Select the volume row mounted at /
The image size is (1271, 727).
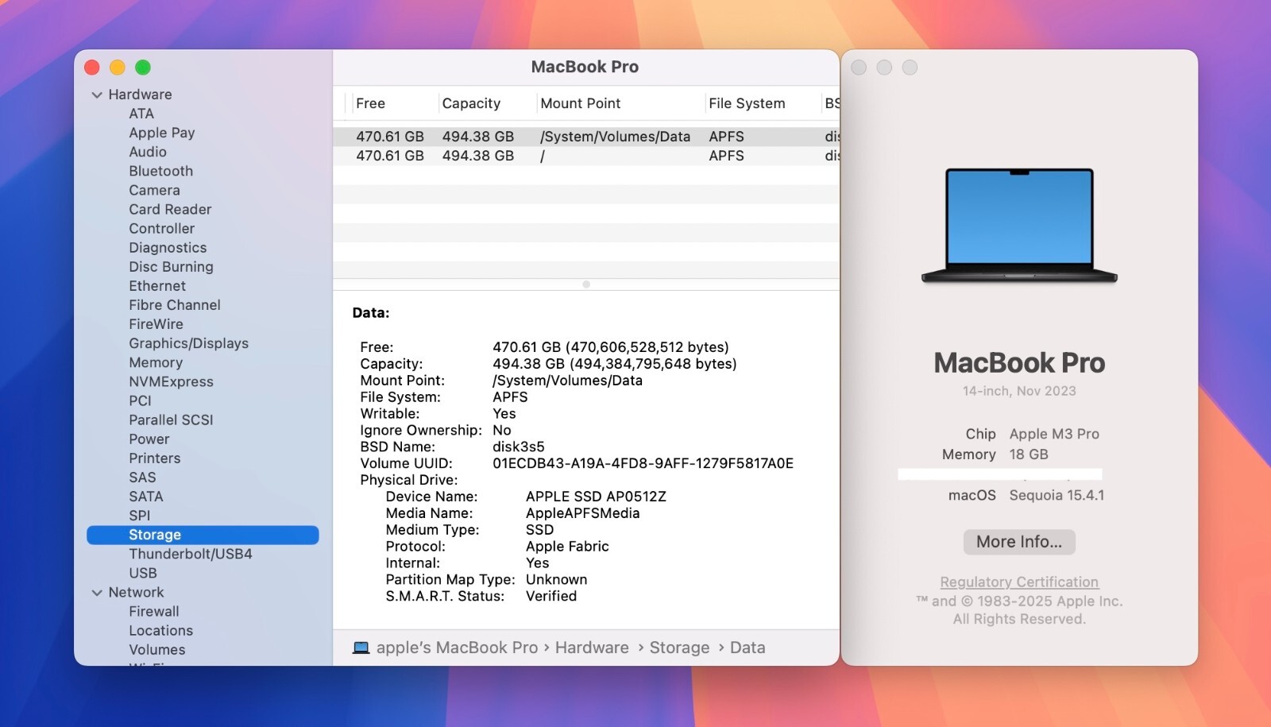(x=586, y=156)
